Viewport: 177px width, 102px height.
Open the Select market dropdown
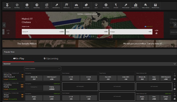(x=43, y=68)
